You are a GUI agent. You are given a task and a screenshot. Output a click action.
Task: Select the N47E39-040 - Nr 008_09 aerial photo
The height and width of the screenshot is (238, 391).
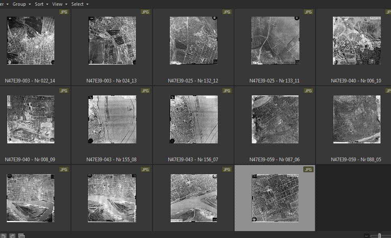coord(31,119)
